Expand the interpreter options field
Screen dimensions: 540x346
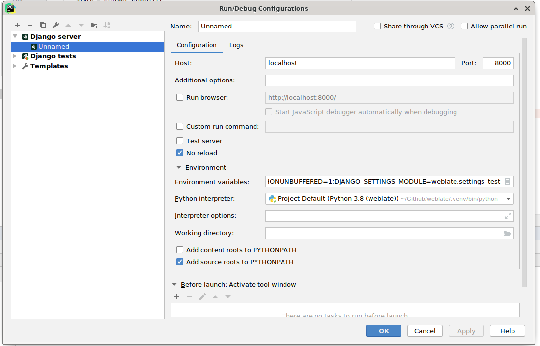pos(507,216)
